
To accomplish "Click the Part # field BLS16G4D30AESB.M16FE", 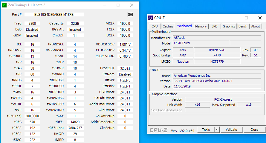I will 54,15.
